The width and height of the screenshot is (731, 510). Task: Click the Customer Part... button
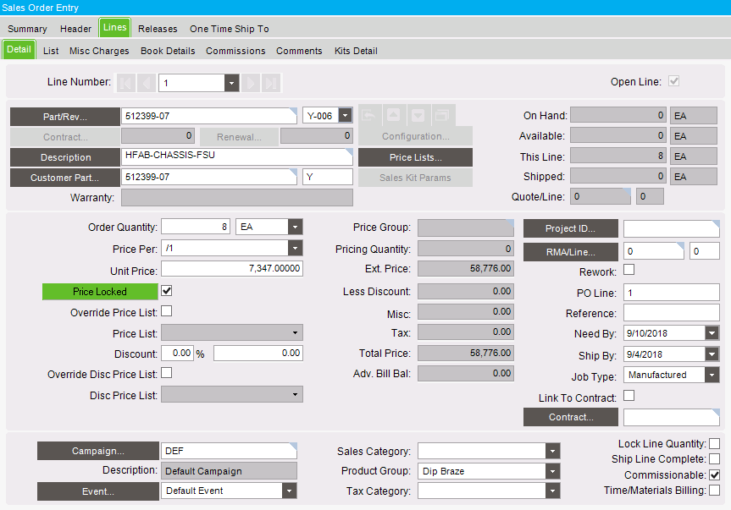coord(65,178)
